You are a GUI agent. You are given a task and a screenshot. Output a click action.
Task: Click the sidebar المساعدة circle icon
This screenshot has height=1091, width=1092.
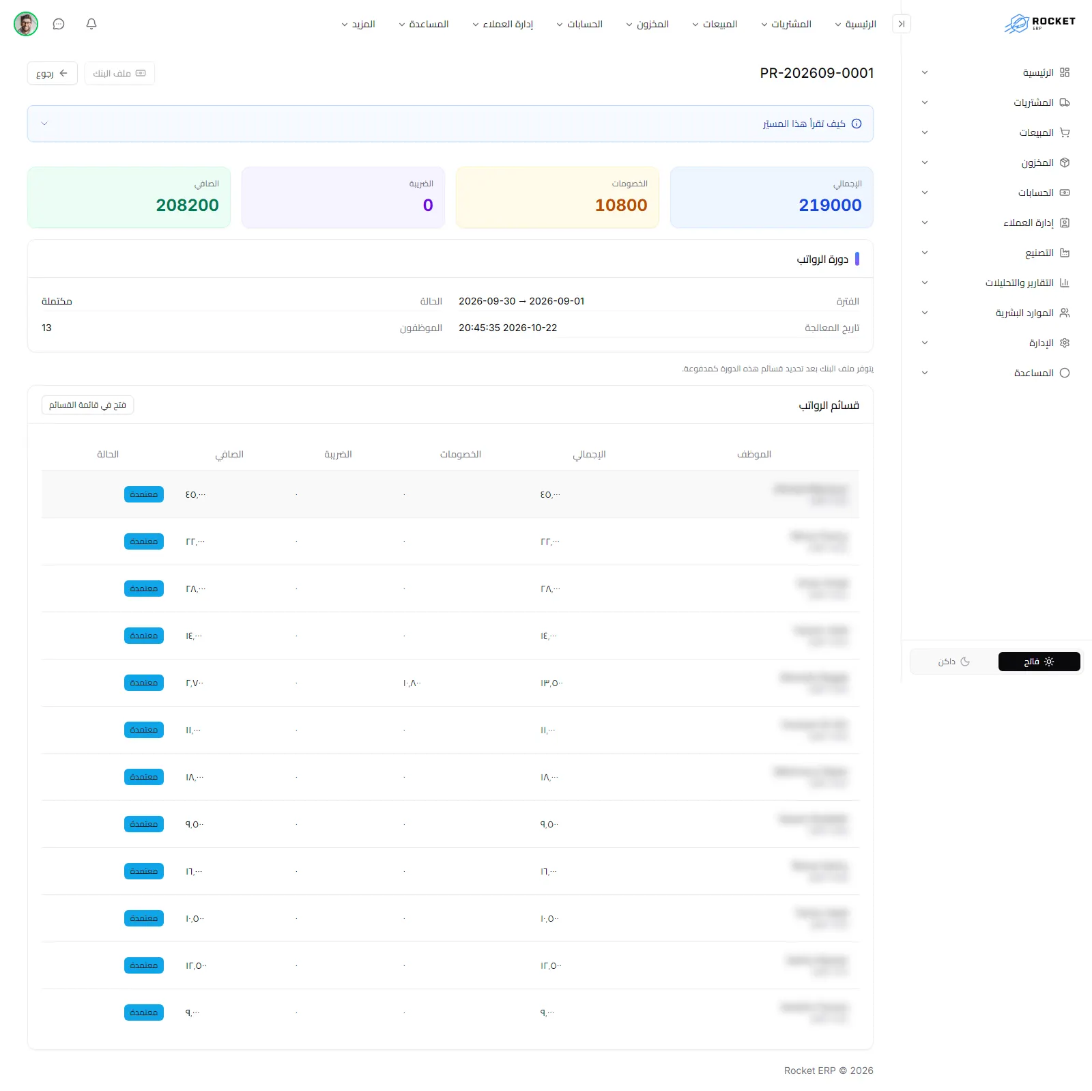tap(1065, 373)
